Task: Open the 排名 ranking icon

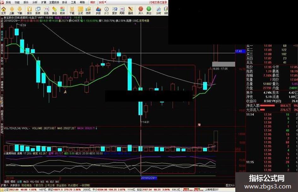Action: tap(54, 10)
